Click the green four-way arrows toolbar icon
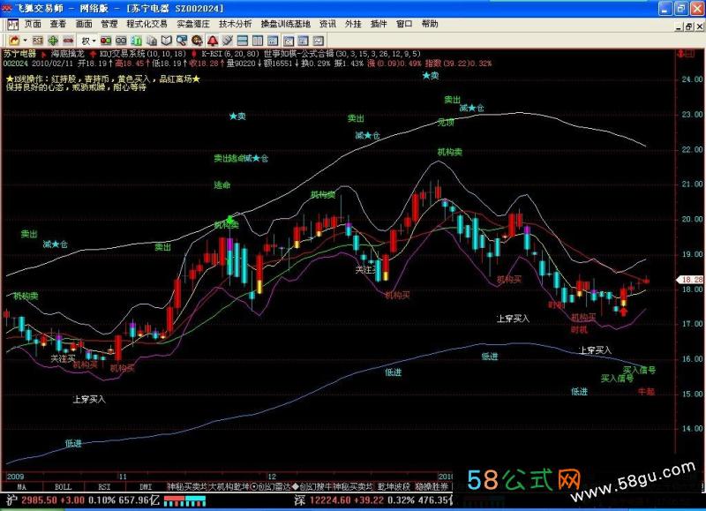 coord(53,41)
